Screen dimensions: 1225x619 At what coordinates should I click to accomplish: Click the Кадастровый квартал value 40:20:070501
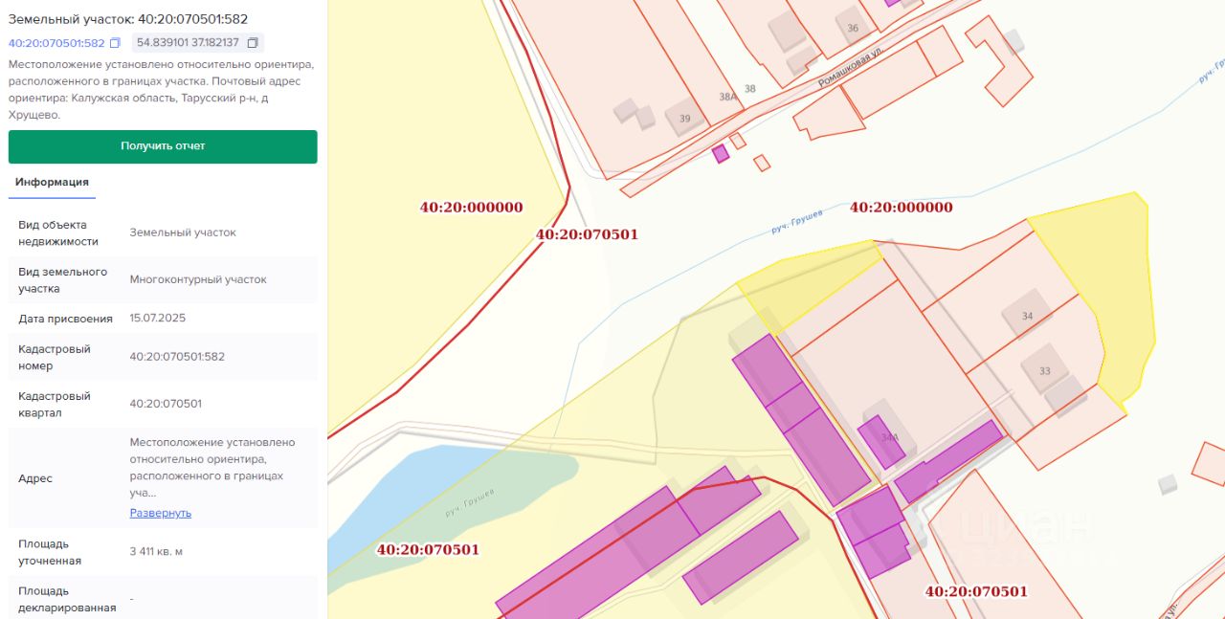(166, 404)
